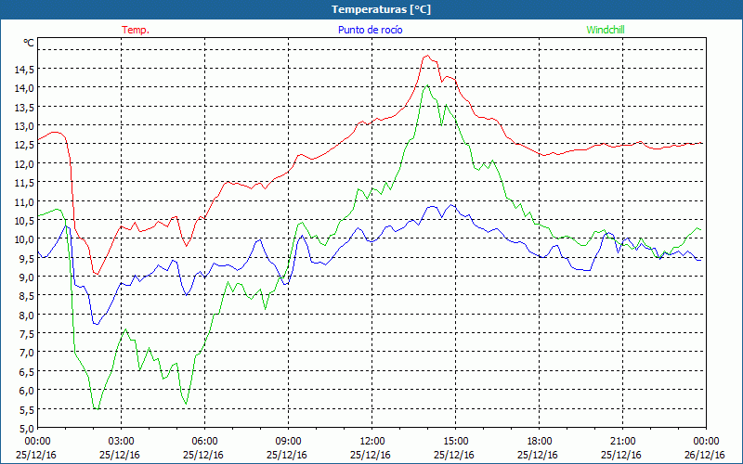Click the 14,5 y-axis value
The width and height of the screenshot is (743, 464).
click(x=24, y=69)
